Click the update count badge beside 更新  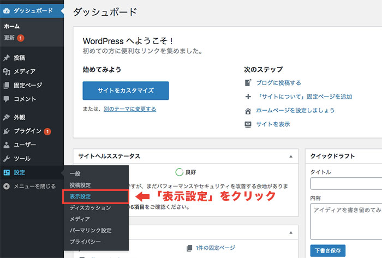[x=21, y=38]
